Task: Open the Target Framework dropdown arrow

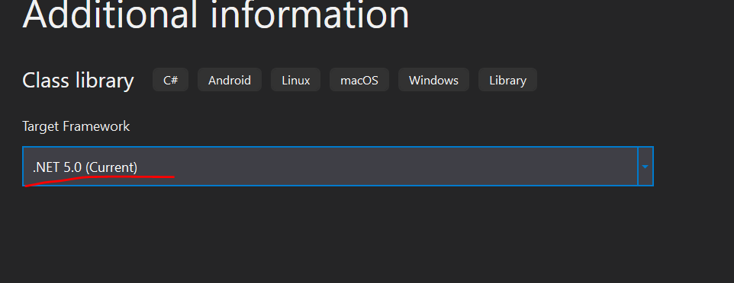Action: pyautogui.click(x=645, y=167)
